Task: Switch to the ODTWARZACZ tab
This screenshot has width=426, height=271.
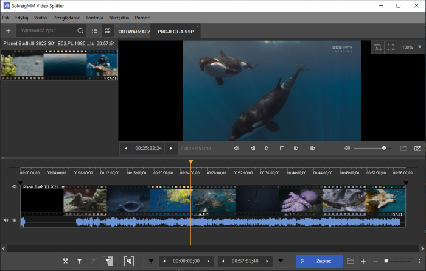Action: [x=134, y=32]
